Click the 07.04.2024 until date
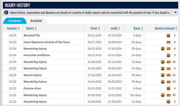This screenshot has width=180, height=106. (115, 49)
